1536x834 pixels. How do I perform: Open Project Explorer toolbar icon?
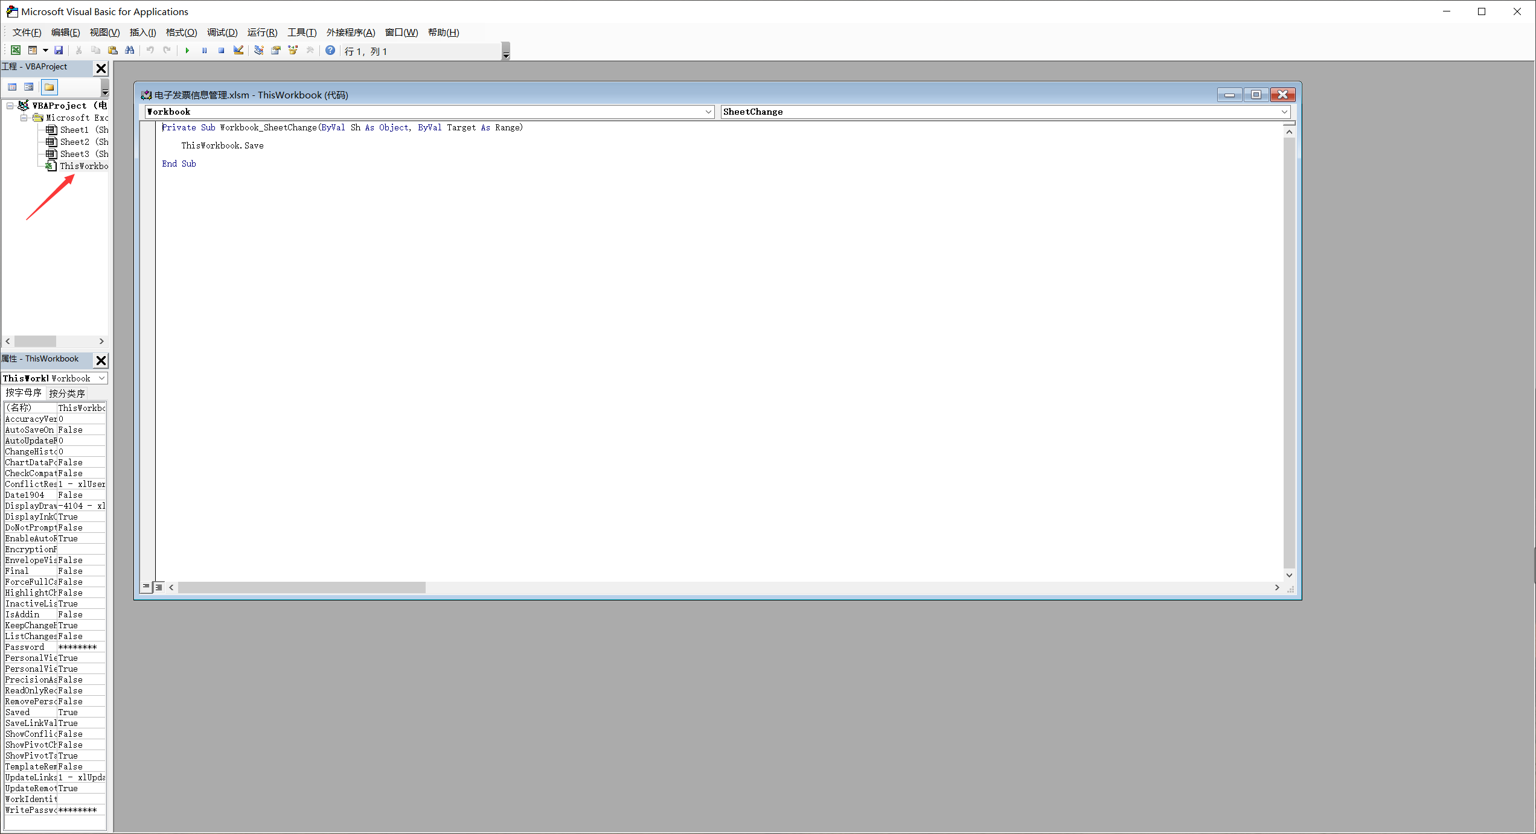pyautogui.click(x=259, y=51)
